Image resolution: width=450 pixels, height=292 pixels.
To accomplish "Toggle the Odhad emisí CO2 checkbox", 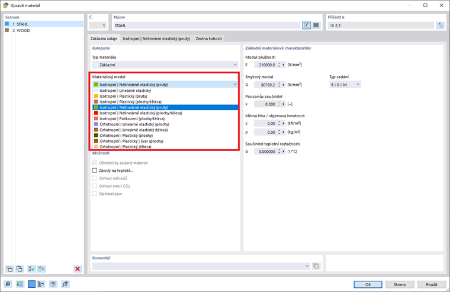I will point(95,186).
